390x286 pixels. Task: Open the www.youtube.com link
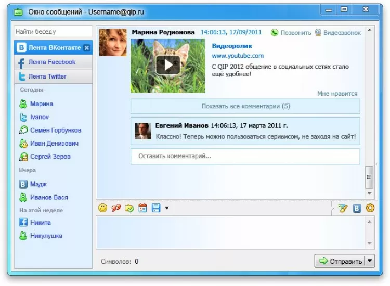point(238,56)
